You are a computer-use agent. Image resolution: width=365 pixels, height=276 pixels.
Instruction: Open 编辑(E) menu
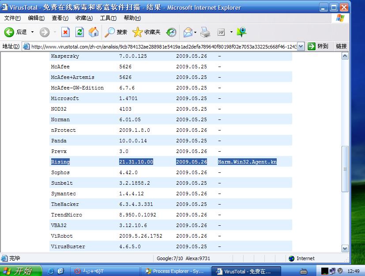click(x=36, y=18)
